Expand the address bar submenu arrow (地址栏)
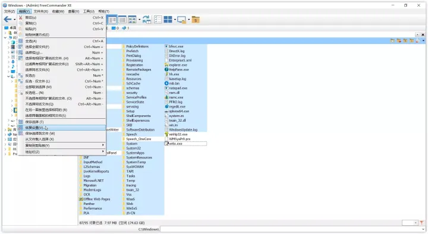The height and width of the screenshot is (234, 428). pos(103,151)
